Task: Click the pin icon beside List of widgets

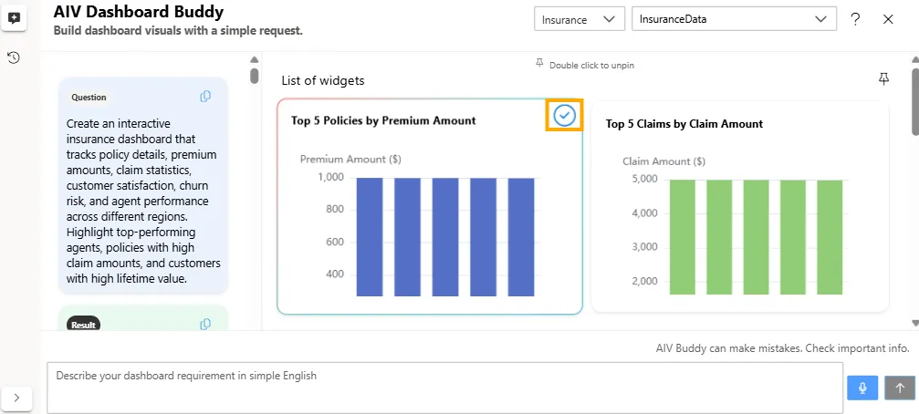Action: [x=883, y=80]
